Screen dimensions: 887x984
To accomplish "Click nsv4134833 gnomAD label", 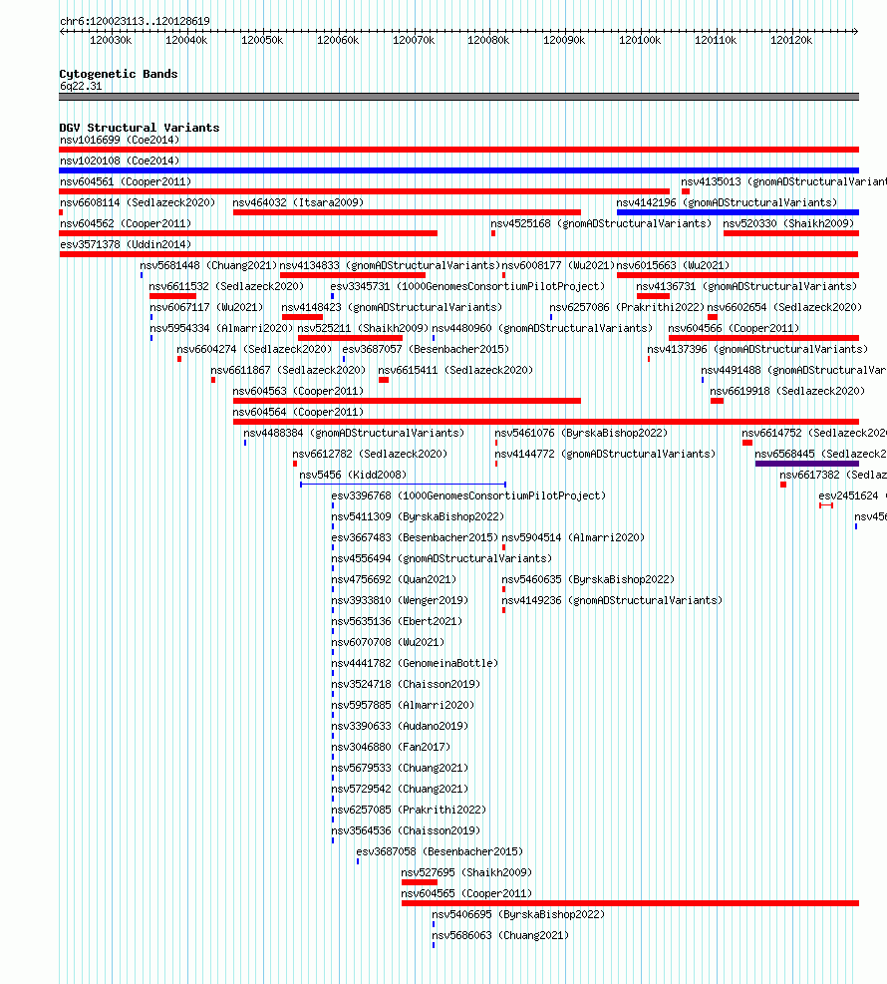I will click(x=390, y=265).
